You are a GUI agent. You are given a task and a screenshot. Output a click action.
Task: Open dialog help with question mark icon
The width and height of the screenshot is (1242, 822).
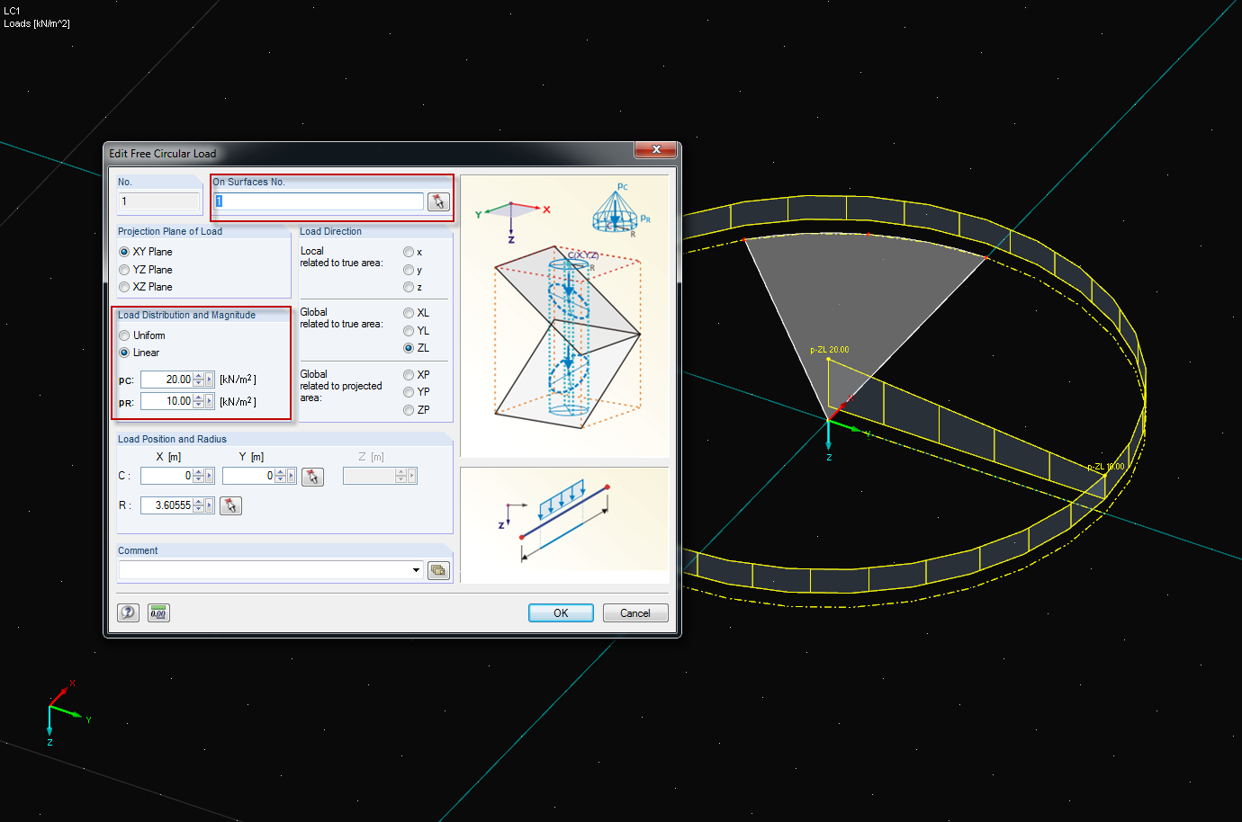click(129, 612)
